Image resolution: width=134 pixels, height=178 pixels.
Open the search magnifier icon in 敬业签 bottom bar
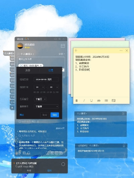click(x=29, y=153)
